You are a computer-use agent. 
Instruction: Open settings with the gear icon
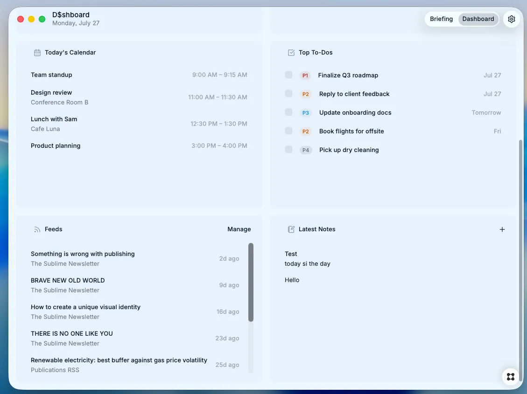click(511, 19)
